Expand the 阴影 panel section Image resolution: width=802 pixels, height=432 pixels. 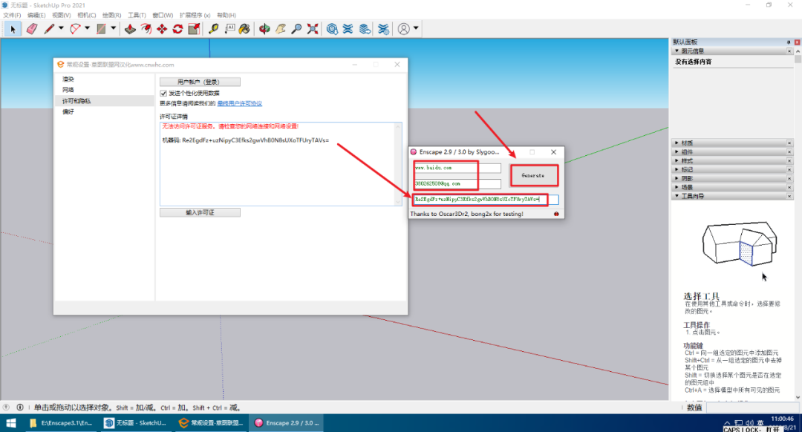coord(687,178)
